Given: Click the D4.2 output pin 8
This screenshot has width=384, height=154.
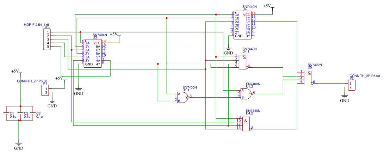Looking at the screenshot, I should (252, 127).
